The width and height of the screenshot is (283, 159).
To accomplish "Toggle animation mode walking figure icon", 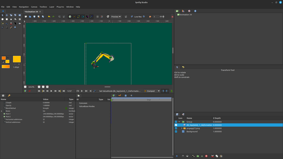I will 172,91.
